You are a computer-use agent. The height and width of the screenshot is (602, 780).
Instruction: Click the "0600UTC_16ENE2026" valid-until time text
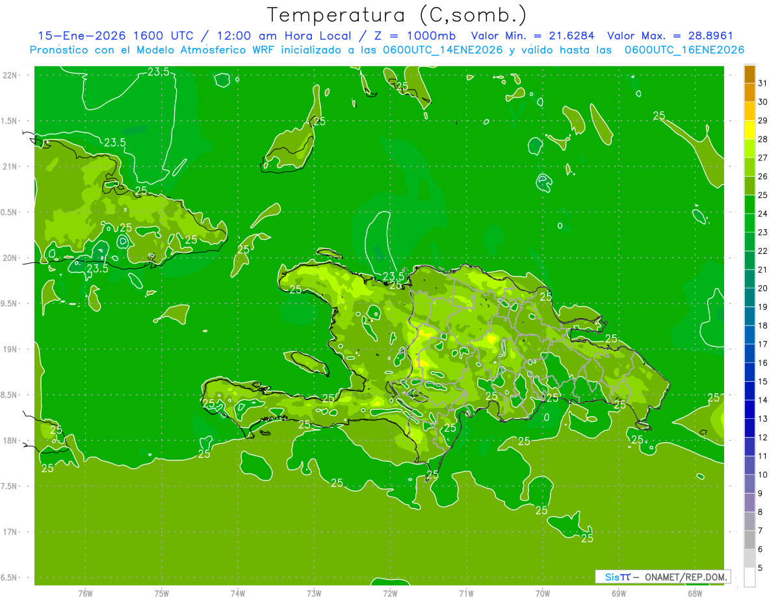[684, 50]
